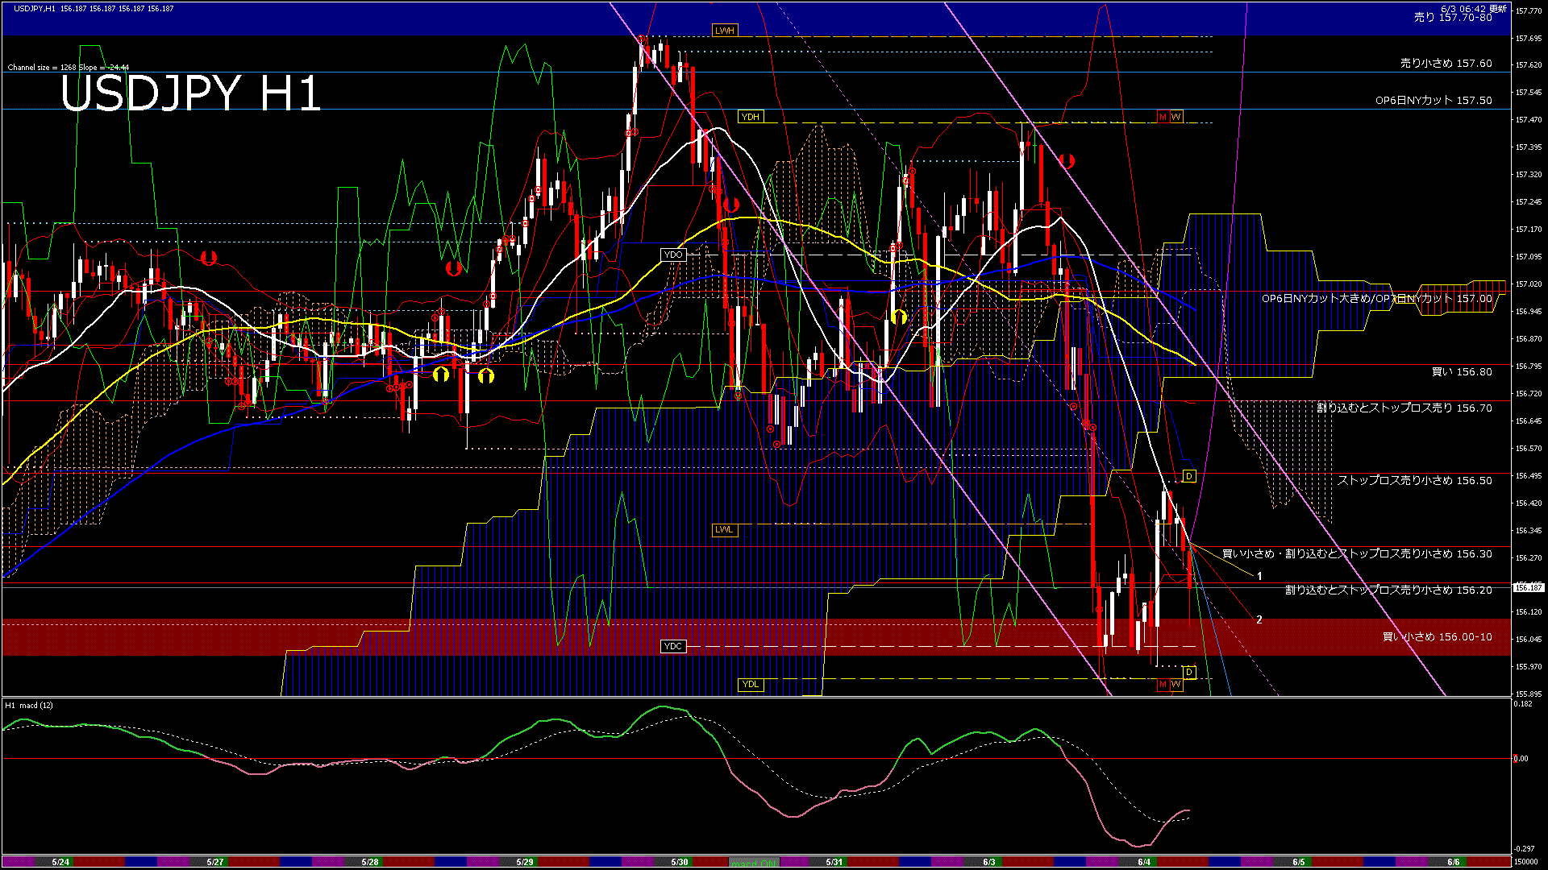Select the 買い小さめ 156.00-10 annotation
Screen dimensions: 1548x870
(x=1438, y=636)
